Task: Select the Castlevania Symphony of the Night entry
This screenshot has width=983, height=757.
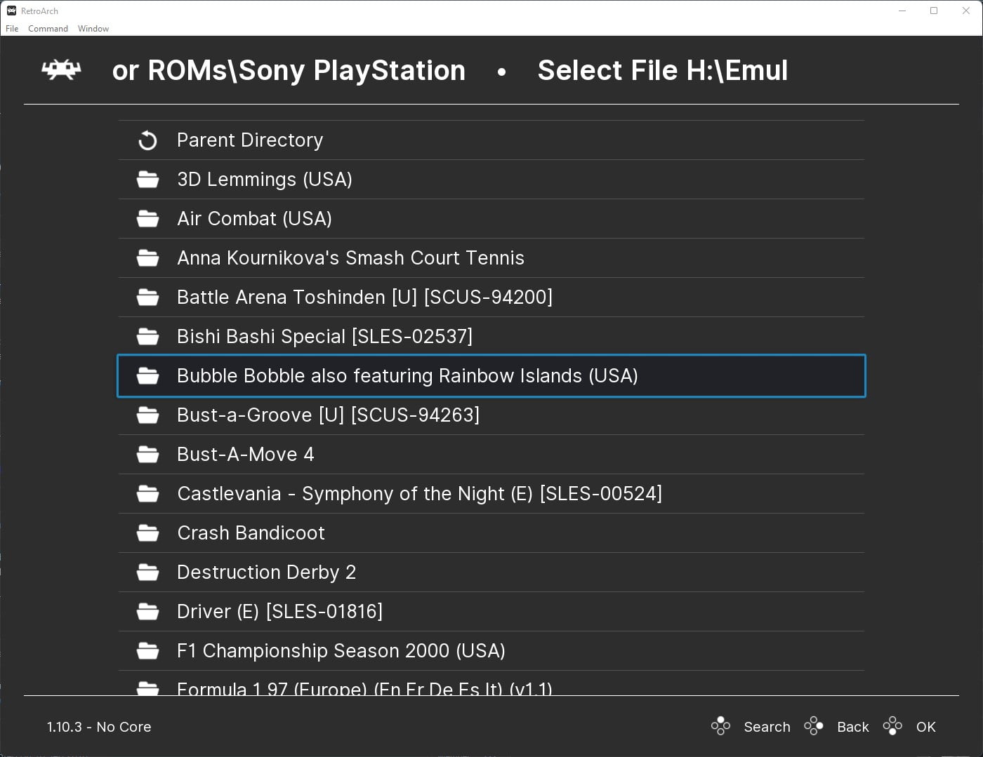Action: (419, 493)
